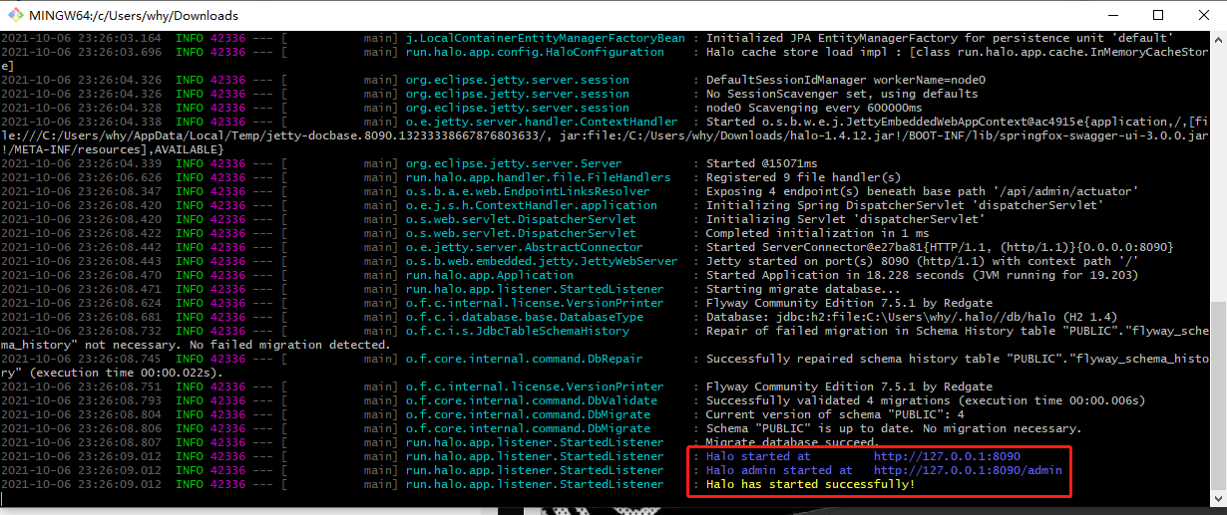
Task: Click logger name org.eclipse.jetty.server.Server
Action: 514,163
